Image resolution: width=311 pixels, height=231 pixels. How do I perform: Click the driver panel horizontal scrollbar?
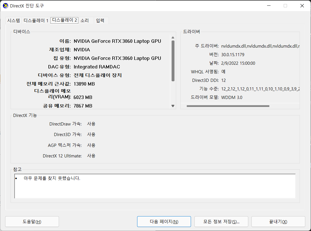tap(228, 106)
